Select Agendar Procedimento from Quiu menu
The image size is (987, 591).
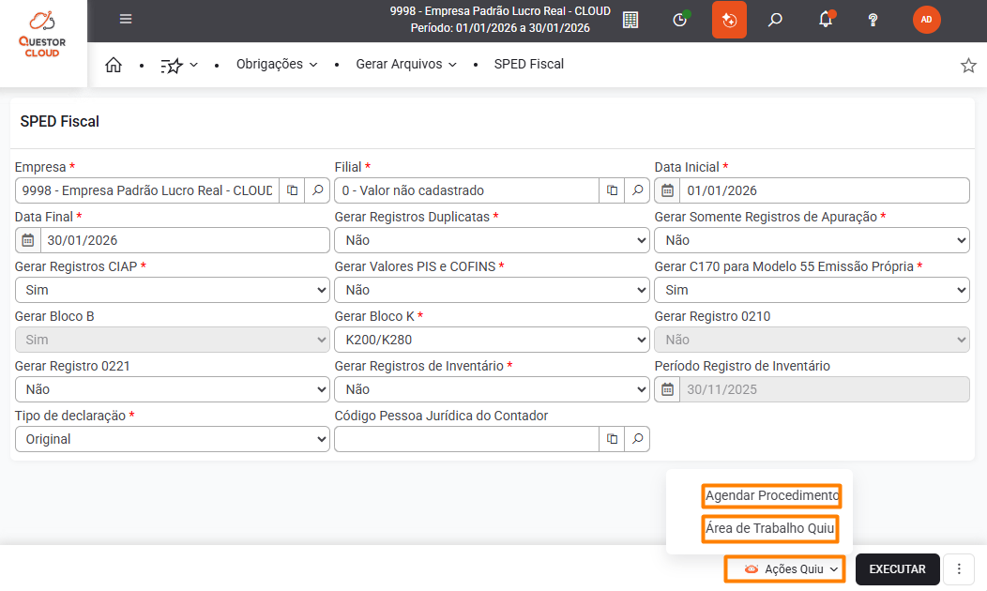tap(771, 495)
